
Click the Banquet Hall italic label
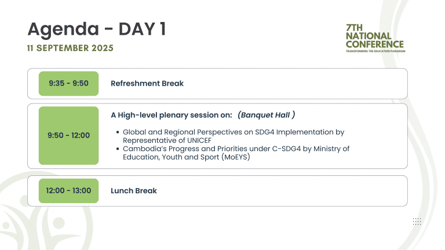[x=266, y=115]
